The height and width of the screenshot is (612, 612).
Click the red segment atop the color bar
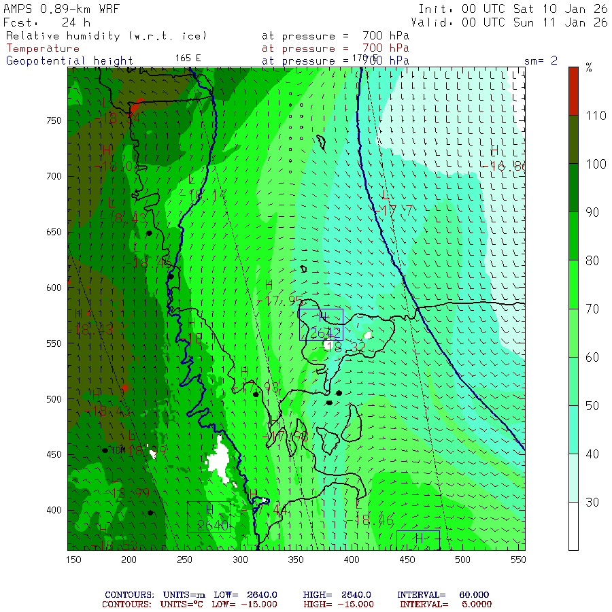tap(573, 91)
